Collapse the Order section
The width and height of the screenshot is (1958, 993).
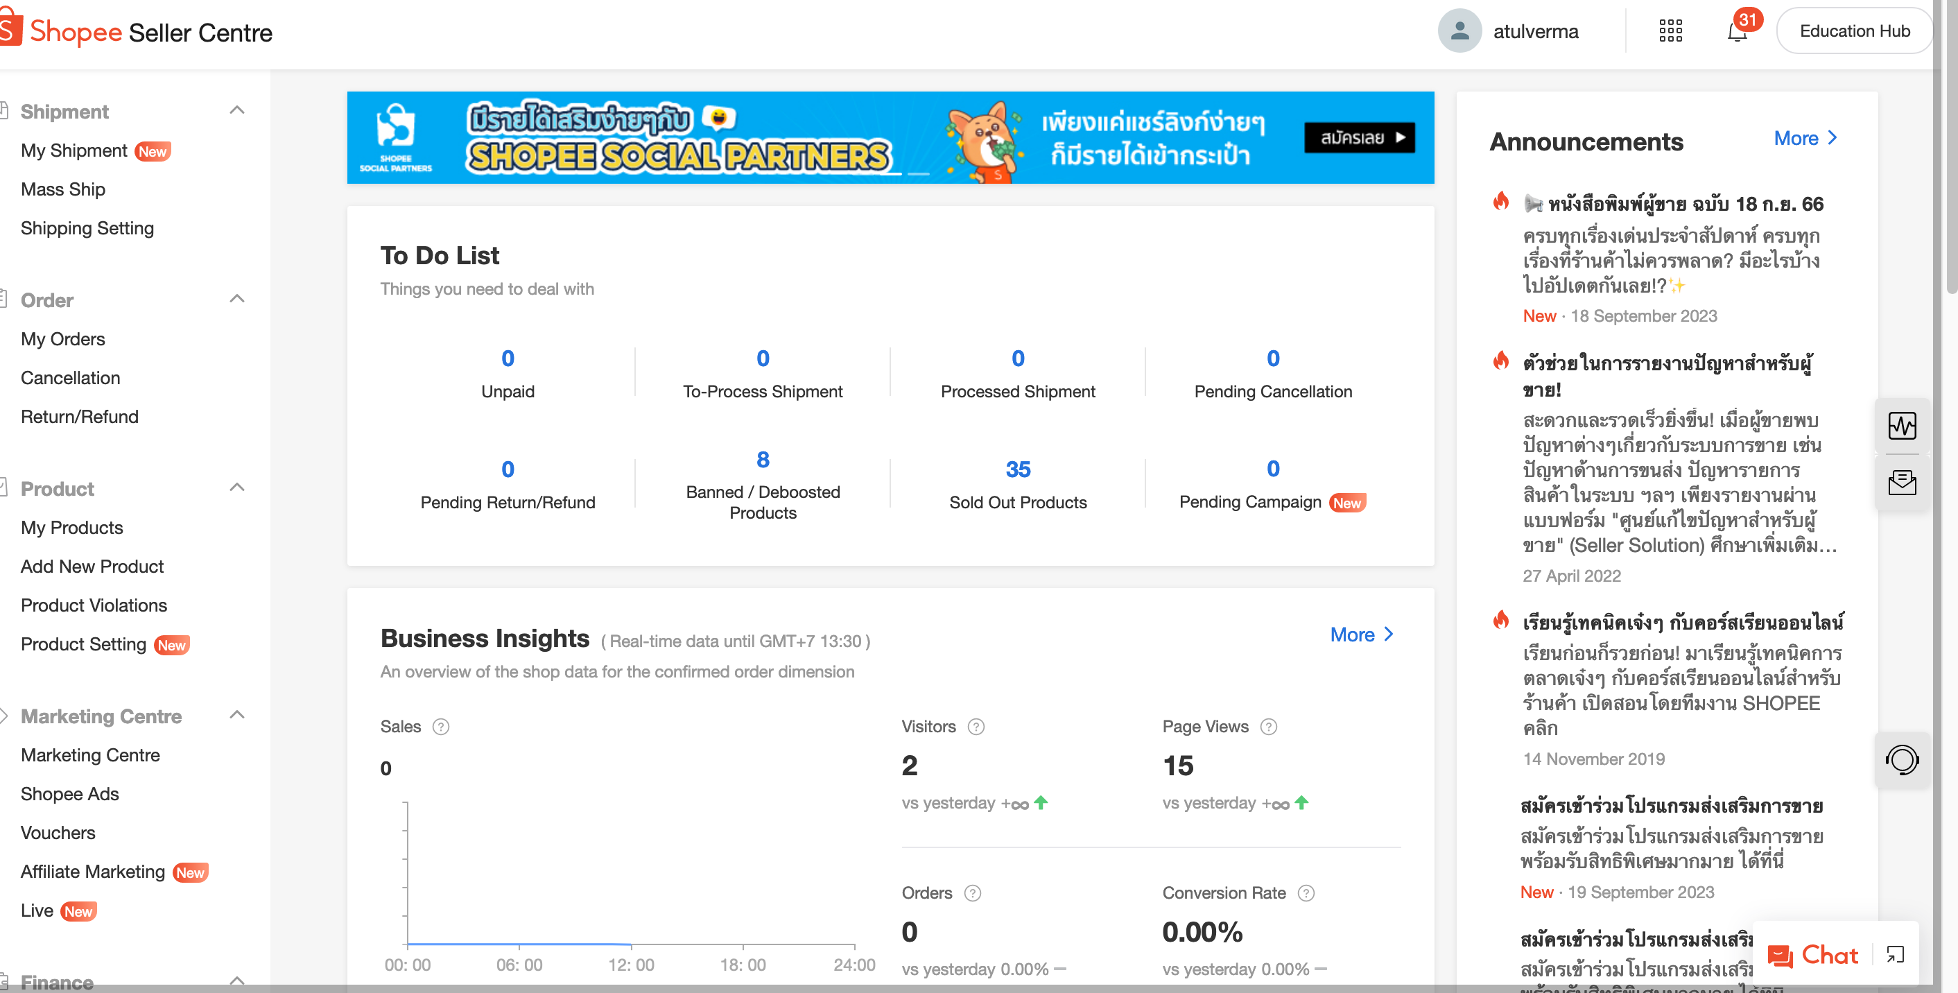[236, 299]
